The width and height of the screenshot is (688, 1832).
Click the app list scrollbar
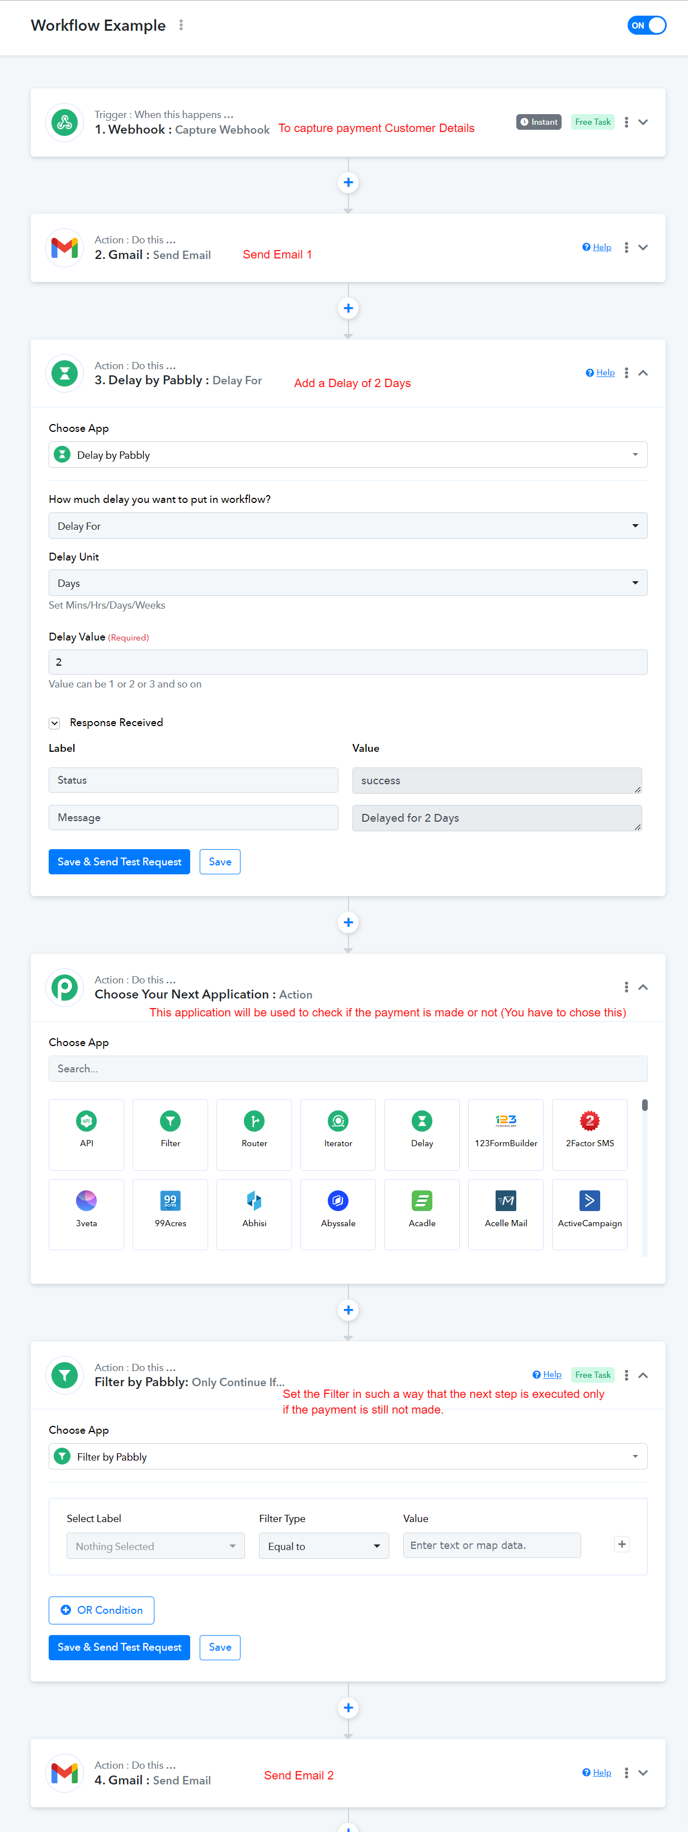644,1105
